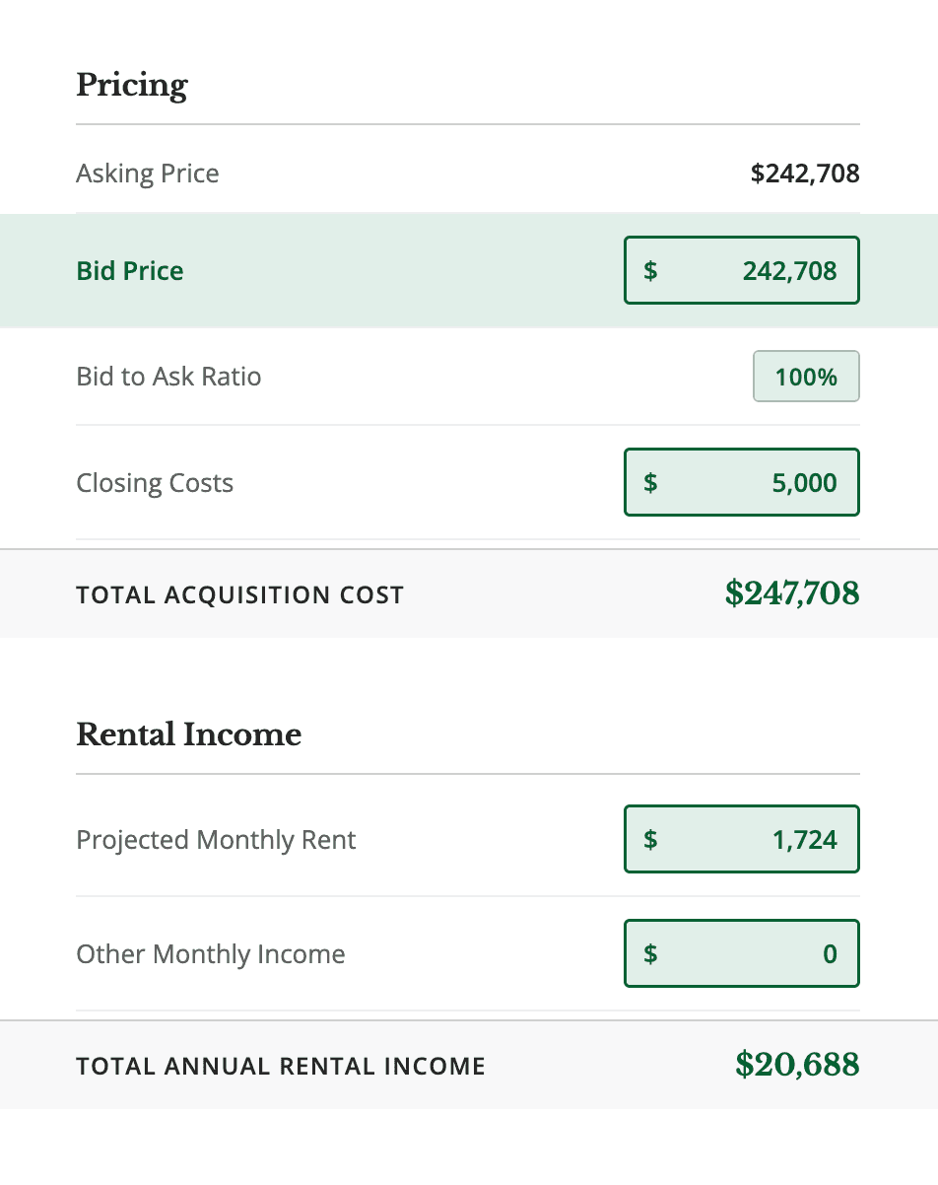Click the Bid Price input field

[759, 270]
